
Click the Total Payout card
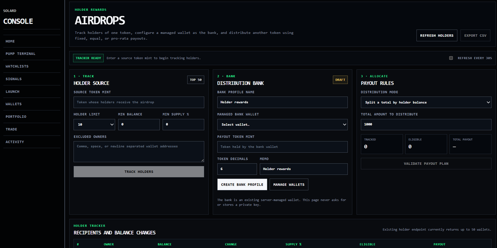pos(471,144)
